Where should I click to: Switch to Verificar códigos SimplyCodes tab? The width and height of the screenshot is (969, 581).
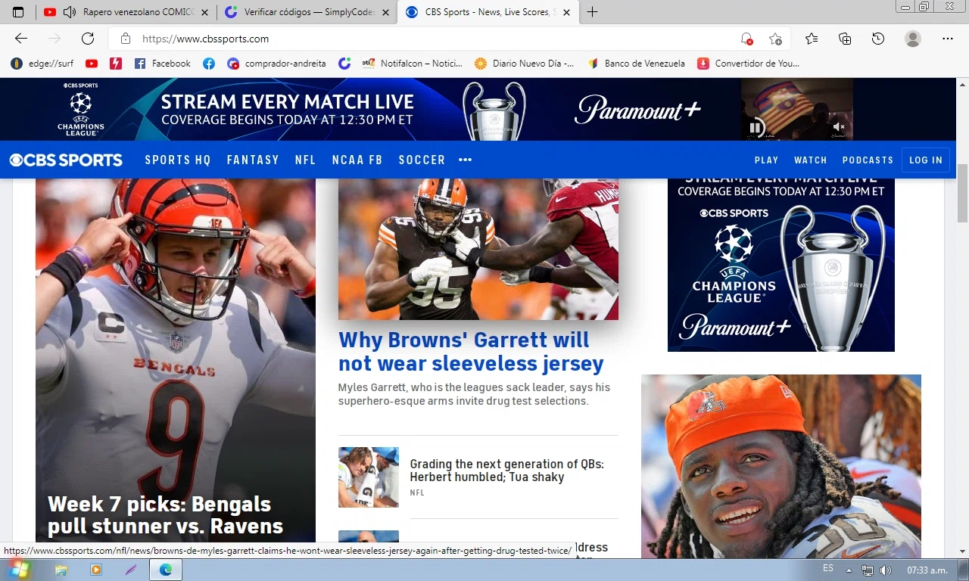[309, 12]
